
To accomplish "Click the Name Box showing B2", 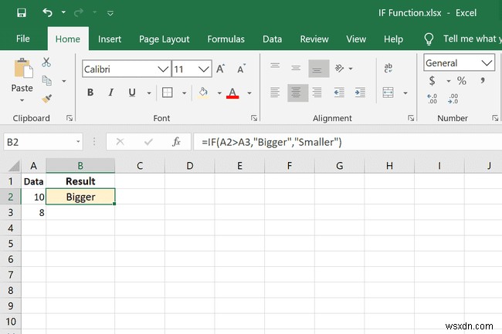I will pyautogui.click(x=43, y=142).
